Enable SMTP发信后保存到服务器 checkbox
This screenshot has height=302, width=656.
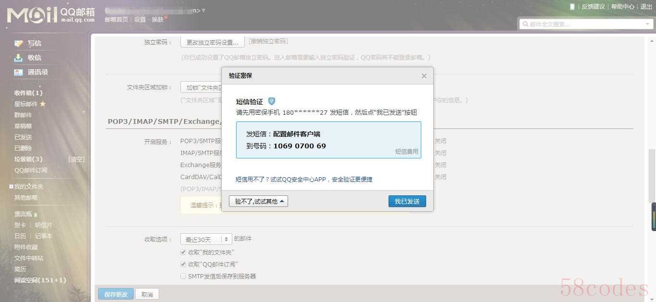[x=183, y=276]
